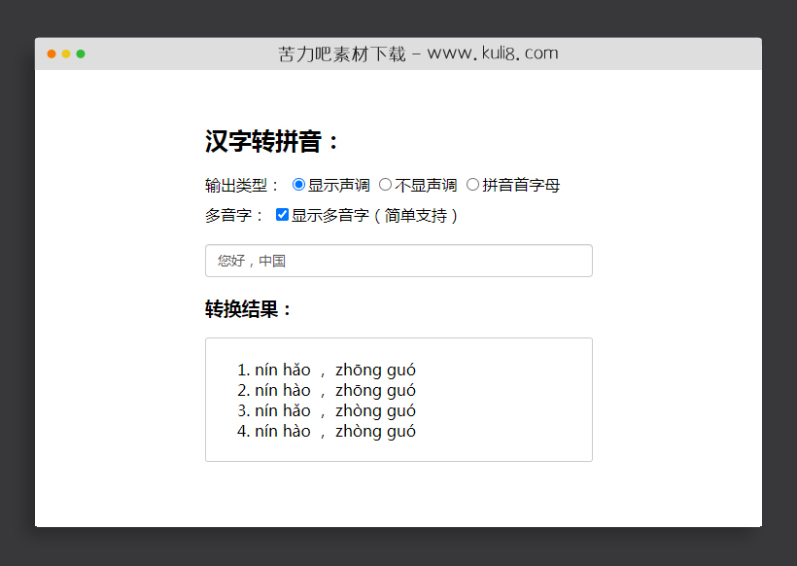This screenshot has width=797, height=566.
Task: Click the input box containing "您好，中国"
Action: [398, 261]
